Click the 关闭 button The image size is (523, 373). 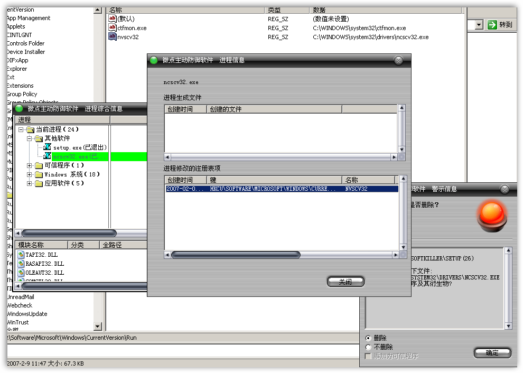pyautogui.click(x=345, y=282)
